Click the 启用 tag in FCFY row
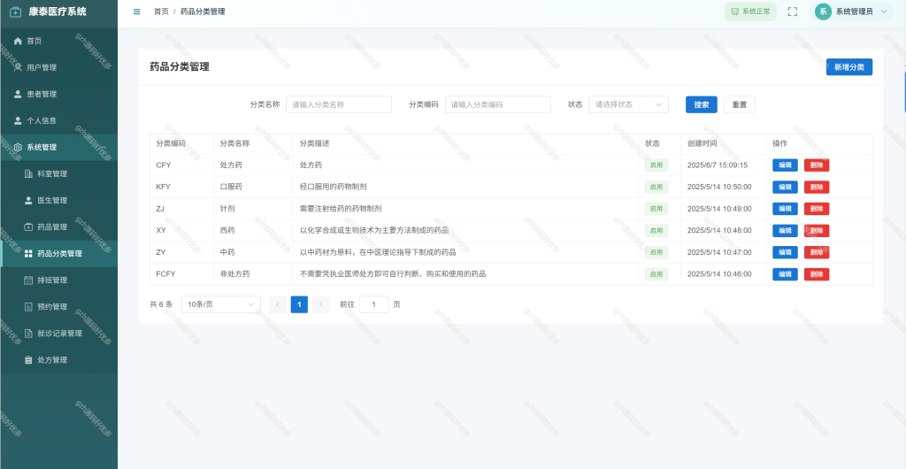This screenshot has width=906, height=469. [x=656, y=274]
